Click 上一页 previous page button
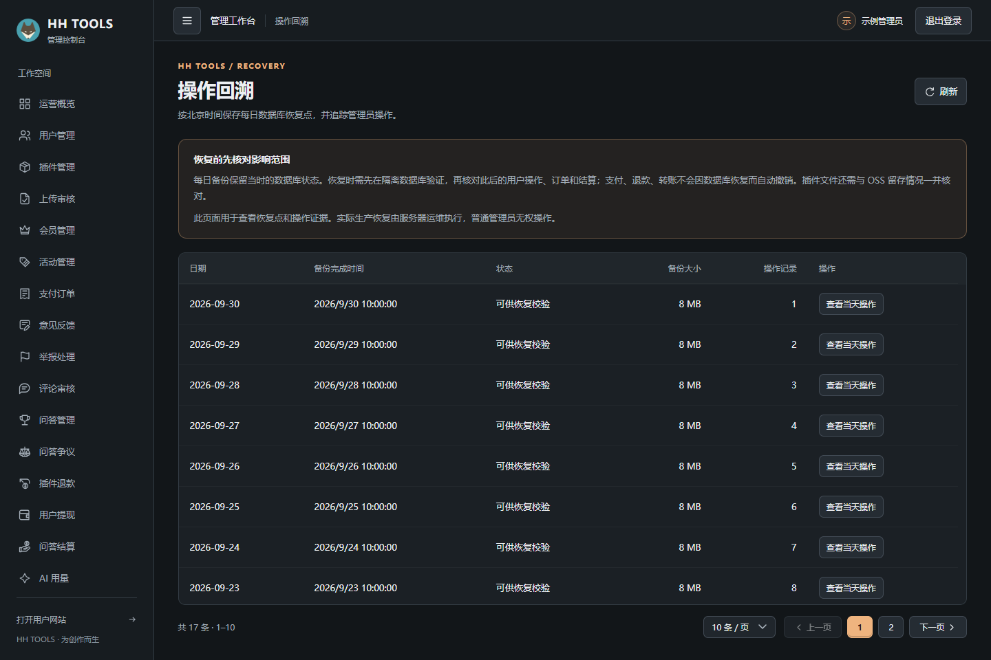The width and height of the screenshot is (991, 660). tap(813, 627)
